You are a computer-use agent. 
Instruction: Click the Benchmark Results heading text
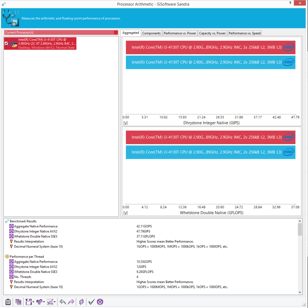click(x=23, y=221)
